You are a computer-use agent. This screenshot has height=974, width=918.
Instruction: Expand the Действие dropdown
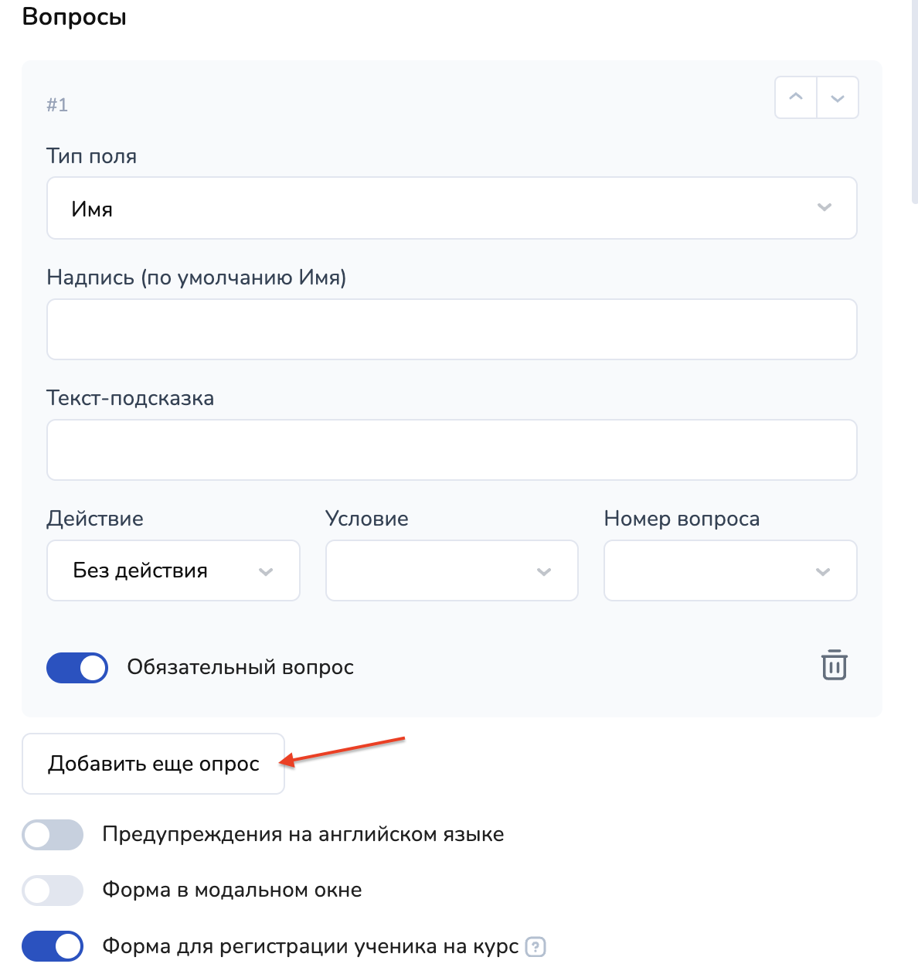click(173, 570)
